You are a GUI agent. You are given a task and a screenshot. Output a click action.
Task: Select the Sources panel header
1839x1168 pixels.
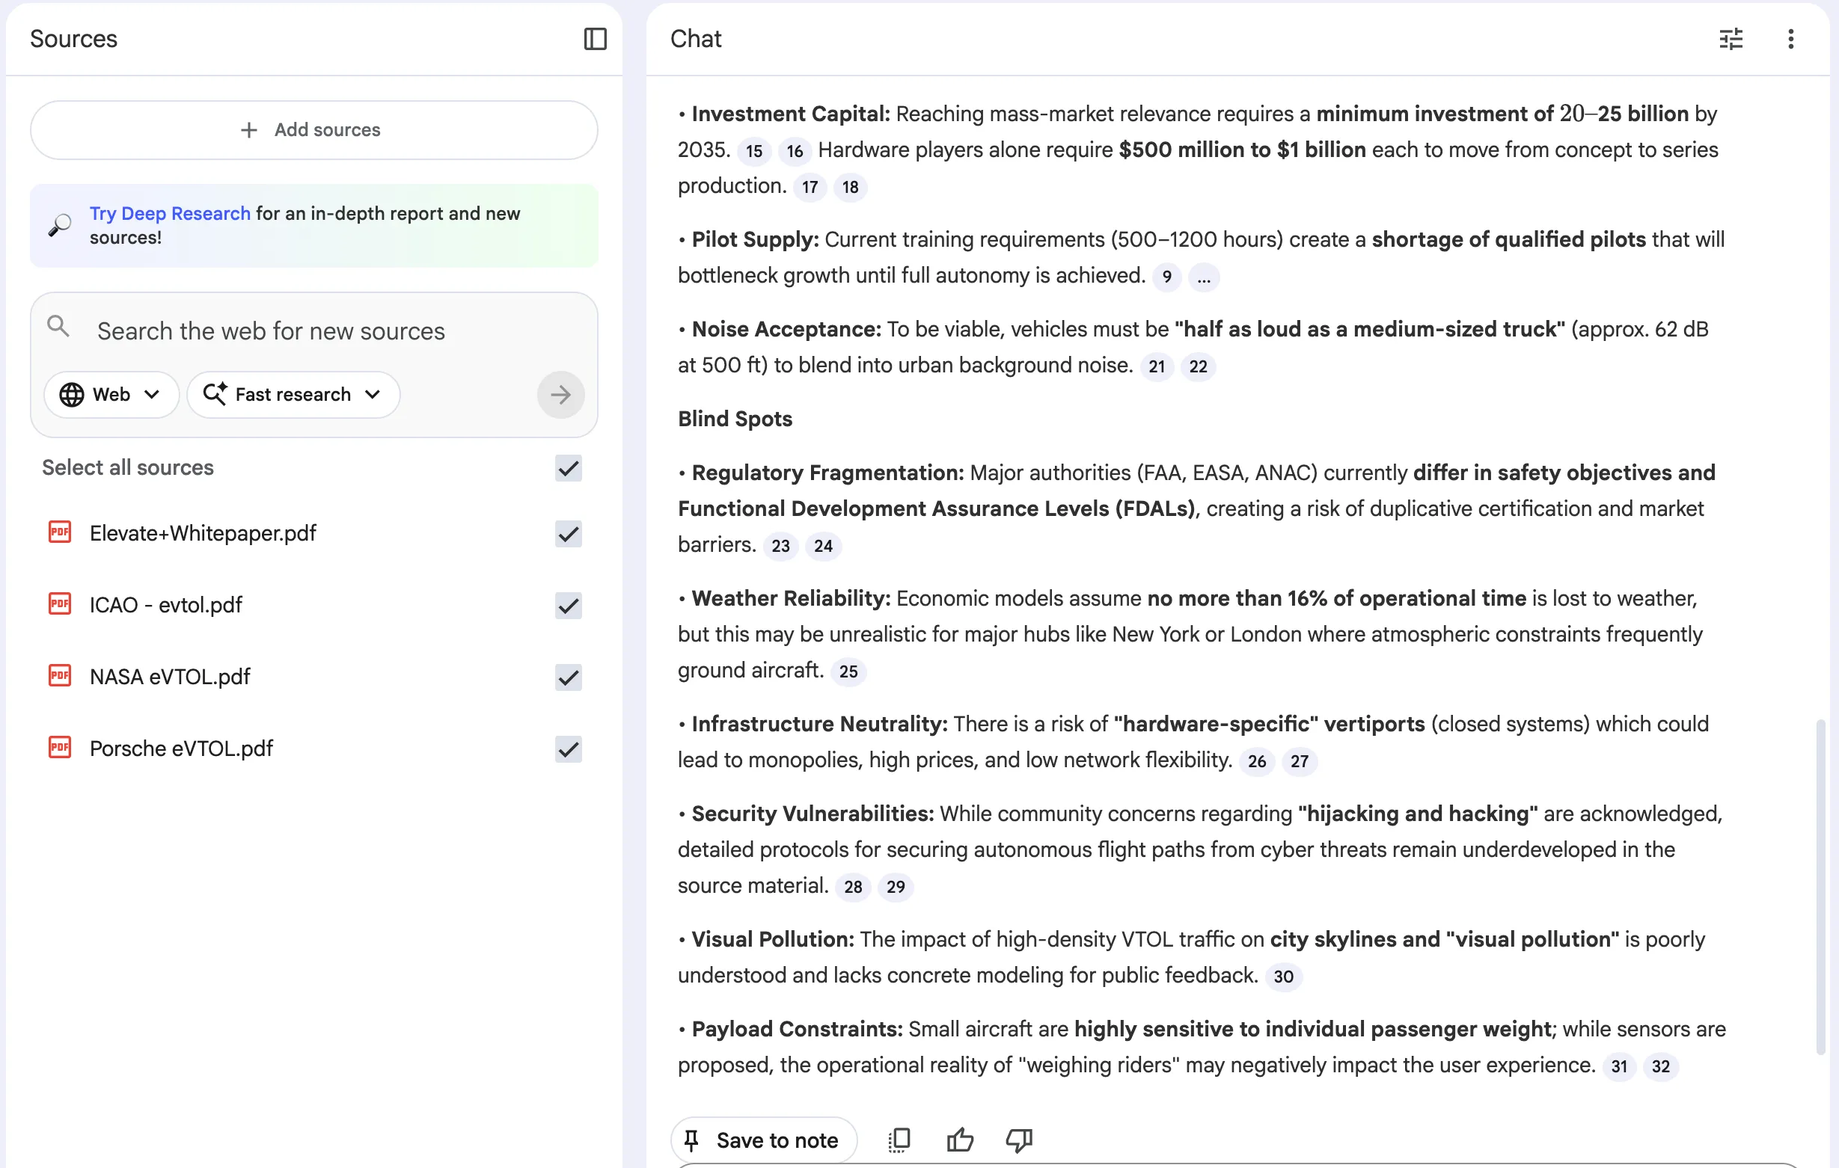[x=73, y=38]
